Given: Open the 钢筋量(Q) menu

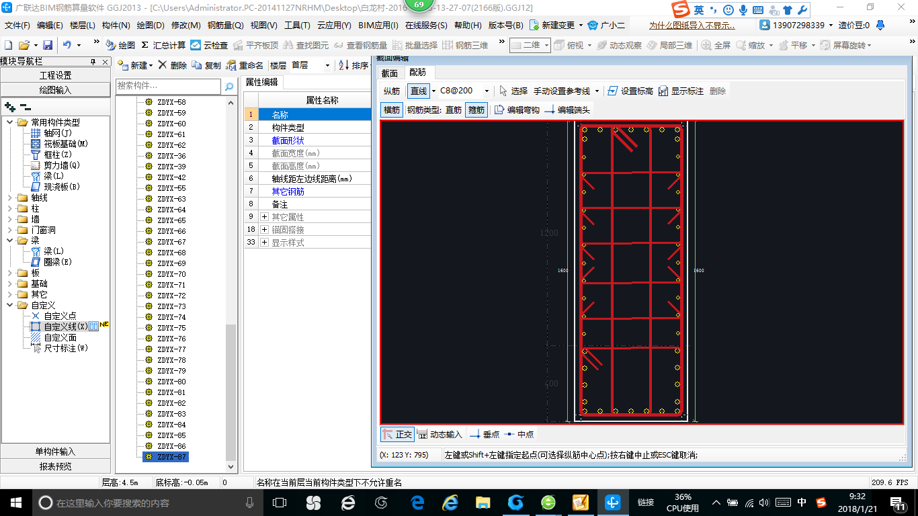Looking at the screenshot, I should tap(225, 25).
